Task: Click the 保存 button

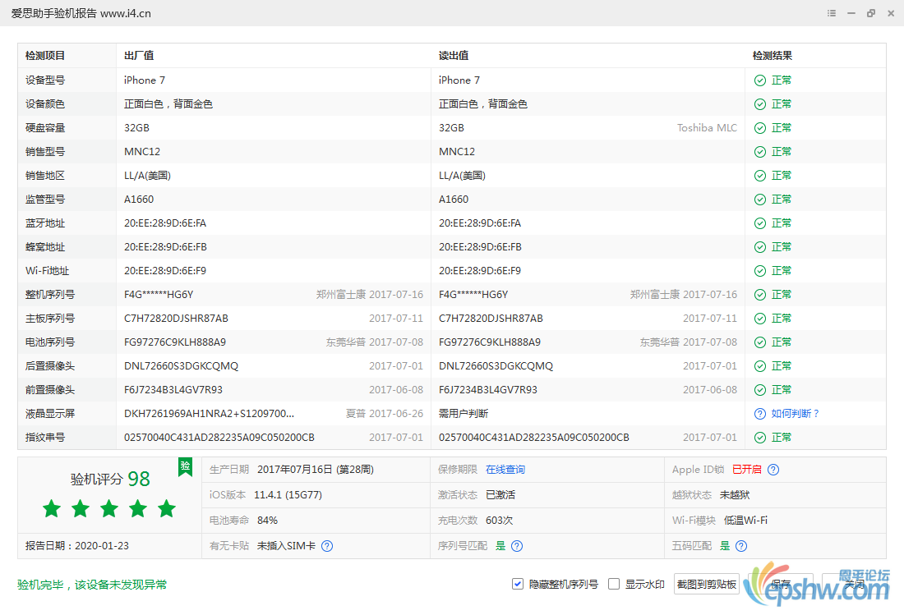Action: (782, 584)
